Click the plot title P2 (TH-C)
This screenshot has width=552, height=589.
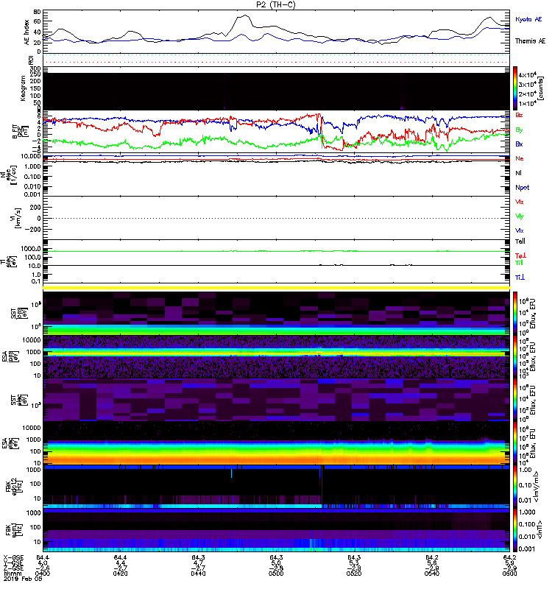(x=275, y=4)
